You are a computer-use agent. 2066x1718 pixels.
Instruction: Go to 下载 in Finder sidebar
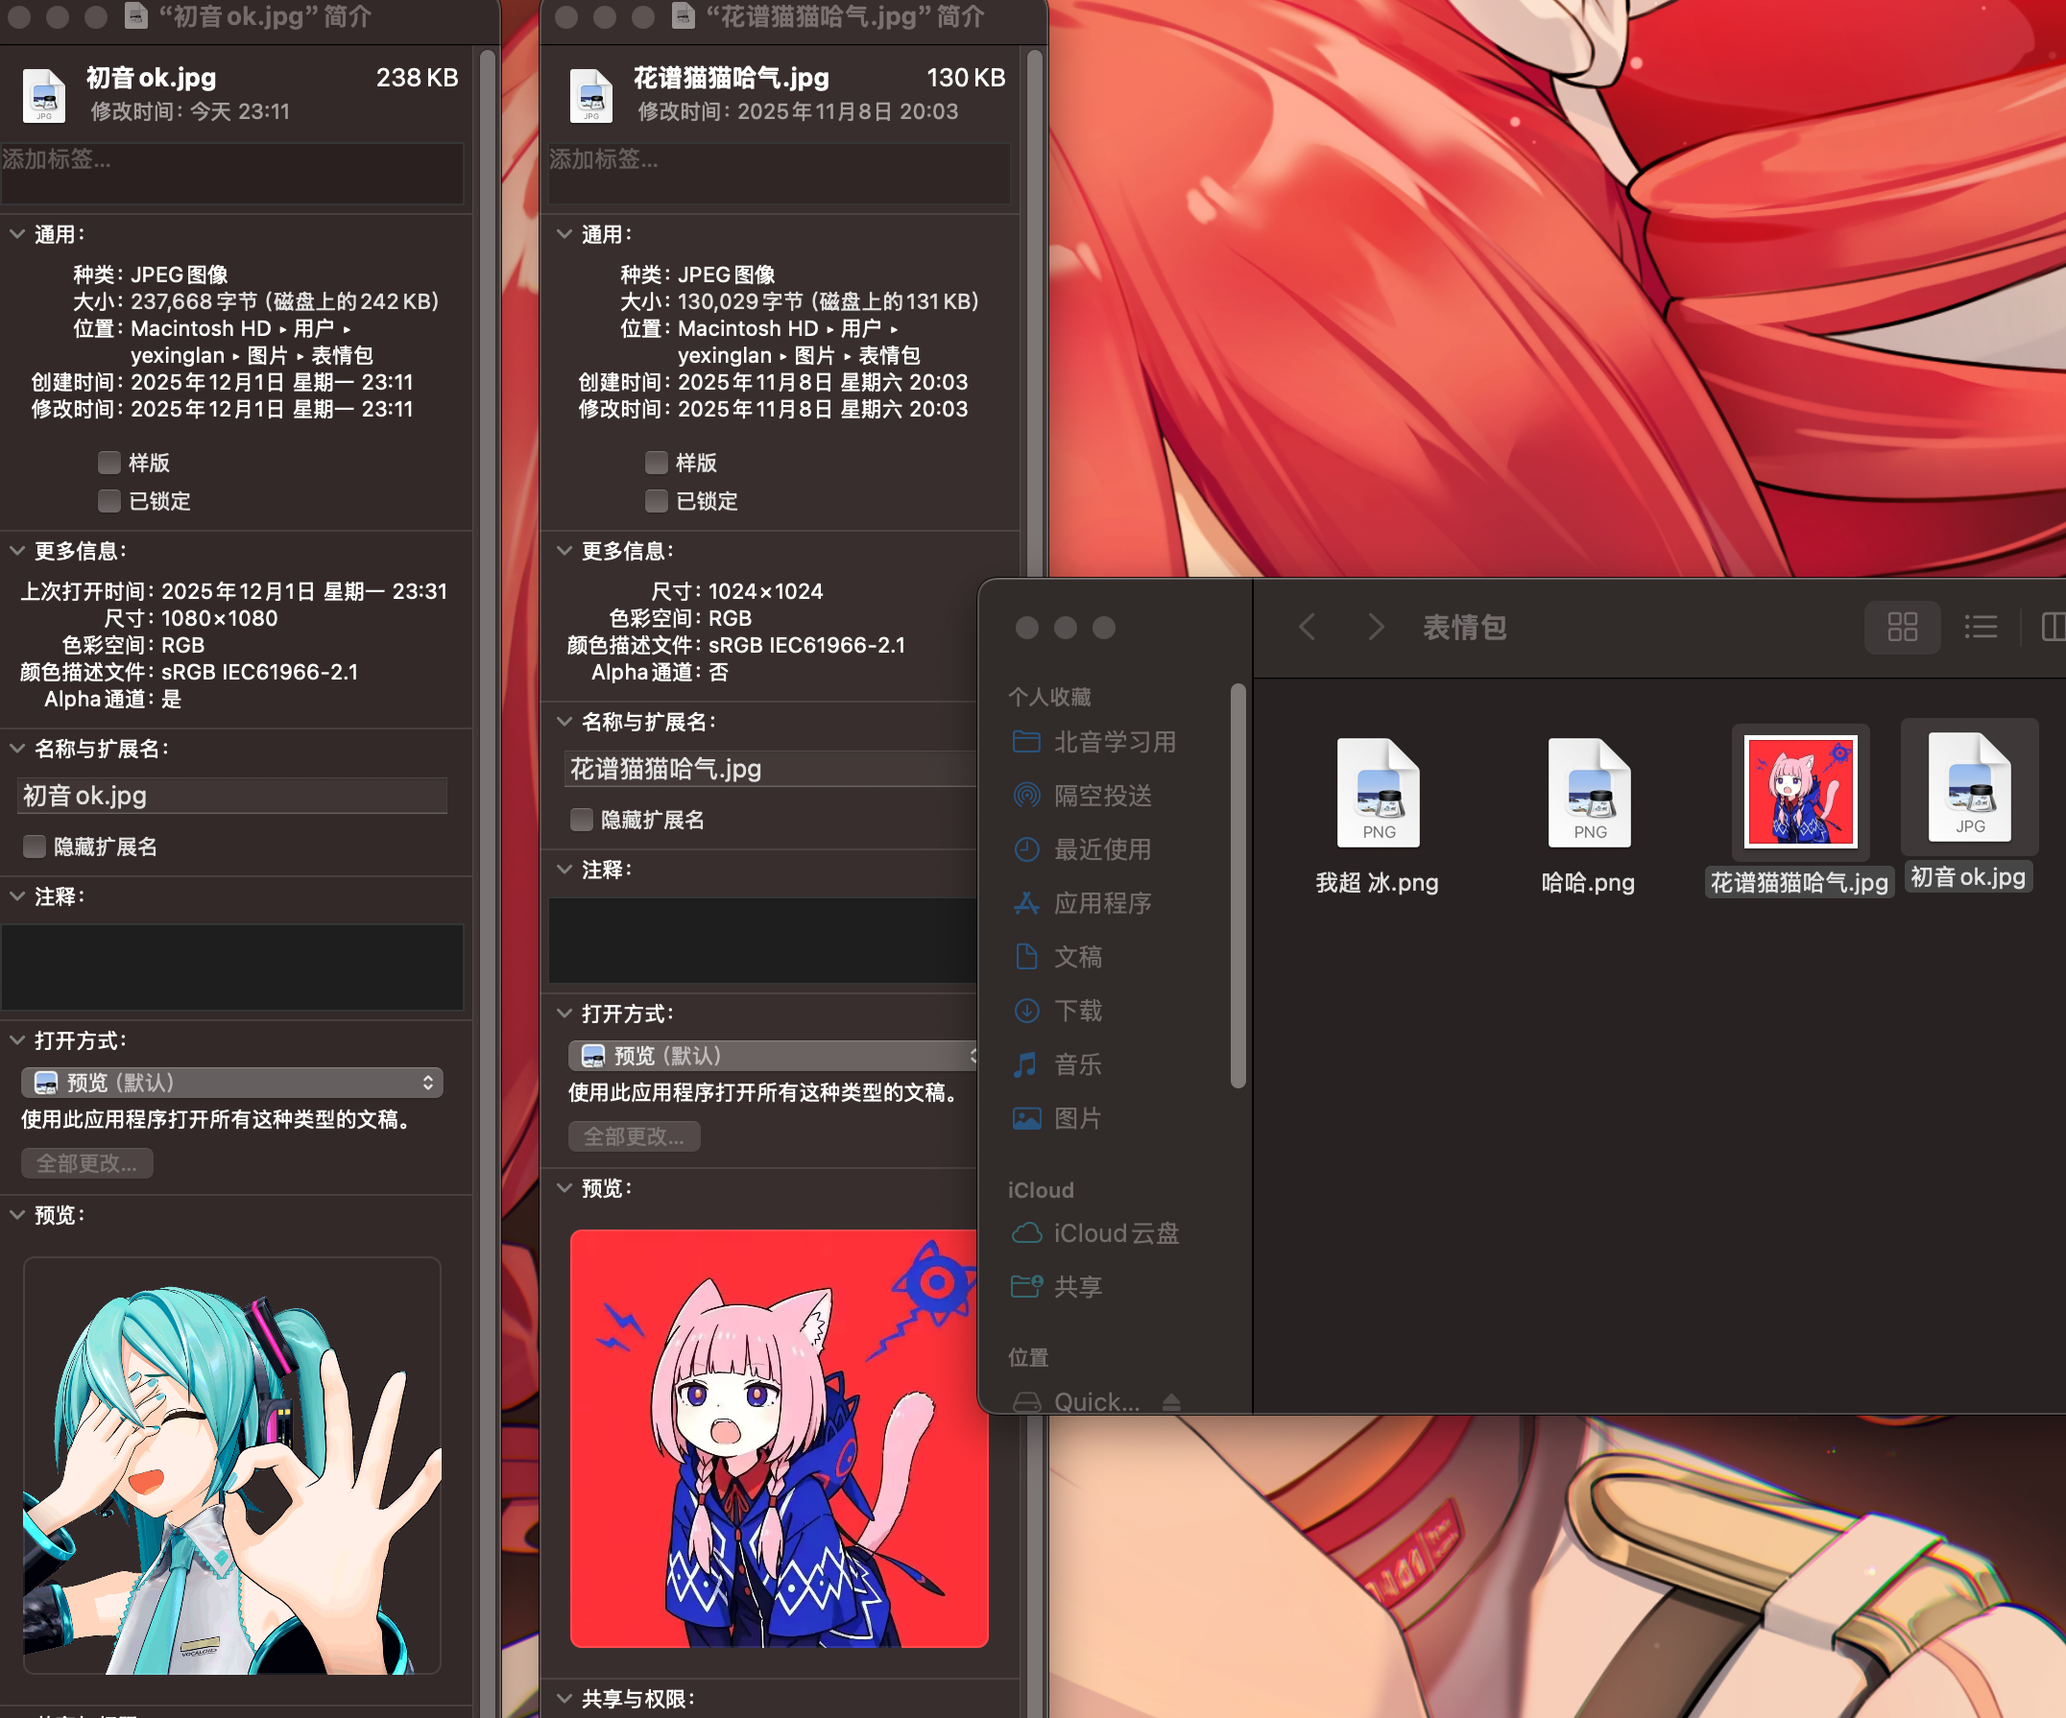pos(1077,1011)
